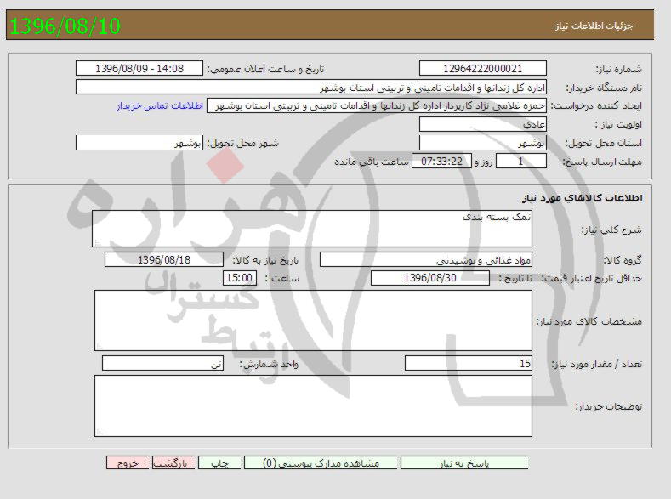
Task: Click the شماره نیاز number field
Action: (483, 69)
